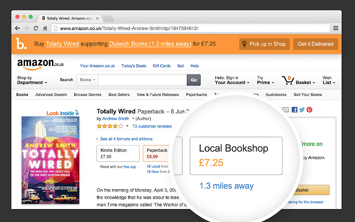Go to browser home icon
The width and height of the screenshot is (355, 222).
45,28
